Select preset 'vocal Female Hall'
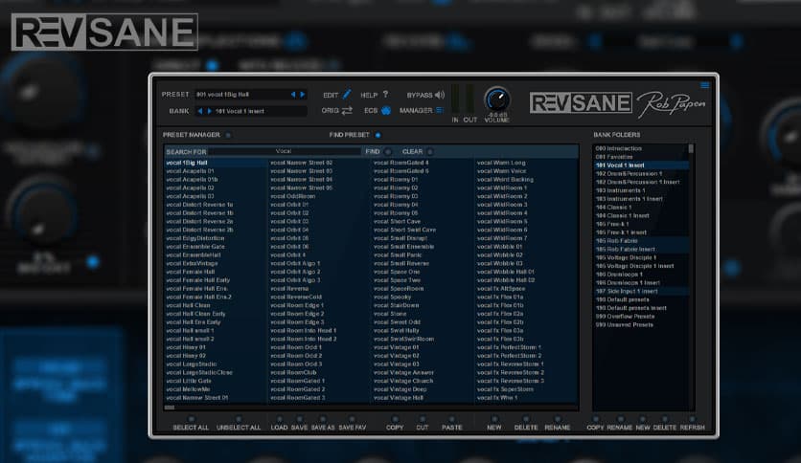This screenshot has width=801, height=463. tap(191, 272)
